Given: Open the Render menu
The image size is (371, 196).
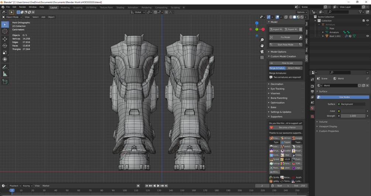Looking at the screenshot, I should click(23, 7).
